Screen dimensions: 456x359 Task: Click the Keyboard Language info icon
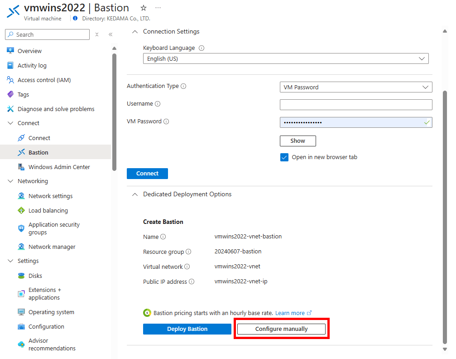tap(202, 48)
